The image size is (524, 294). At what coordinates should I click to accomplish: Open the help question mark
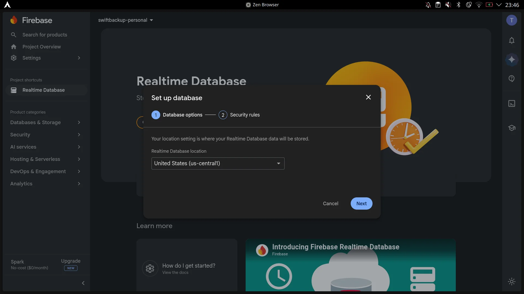click(x=512, y=79)
